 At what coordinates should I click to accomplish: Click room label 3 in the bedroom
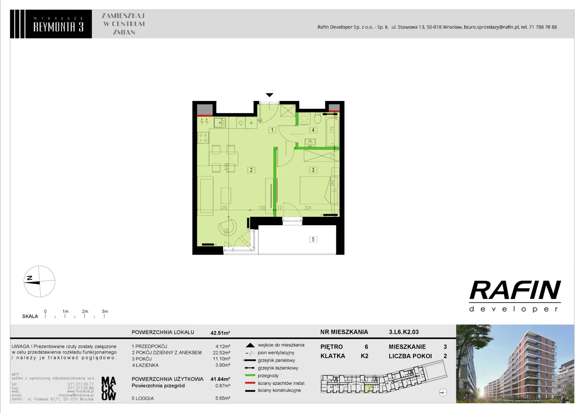tap(313, 170)
